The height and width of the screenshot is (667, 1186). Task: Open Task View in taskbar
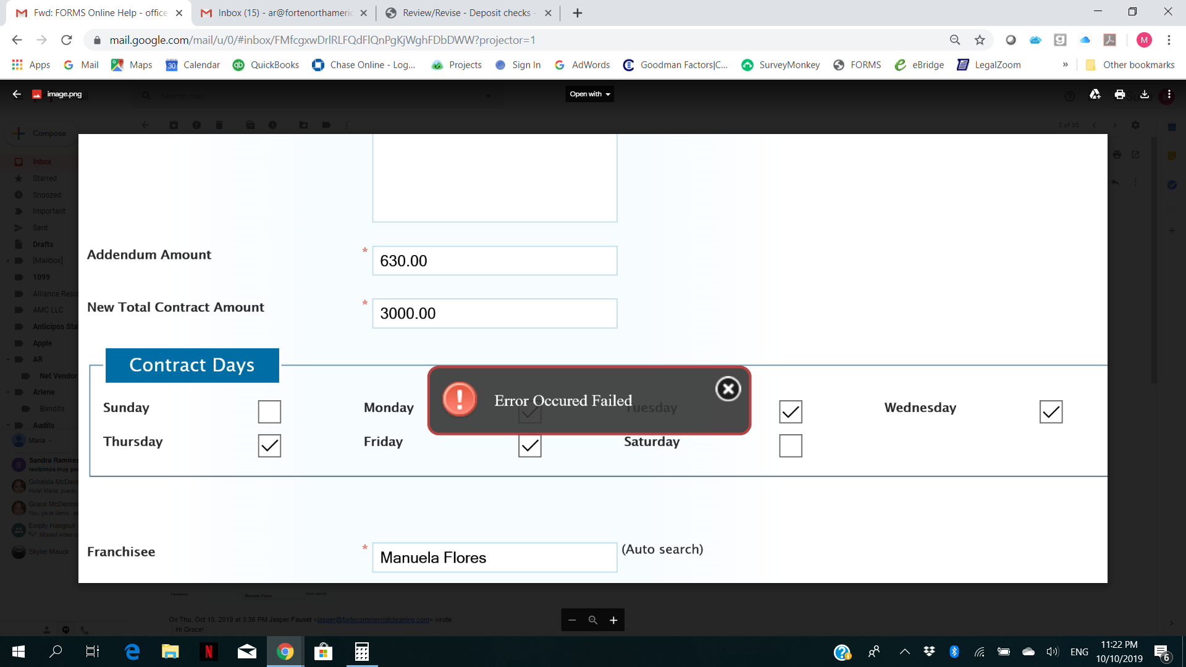coord(93,652)
